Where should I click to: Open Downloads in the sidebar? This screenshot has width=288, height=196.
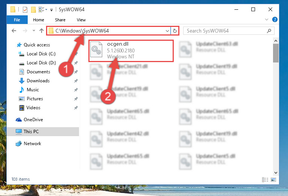coord(34,81)
